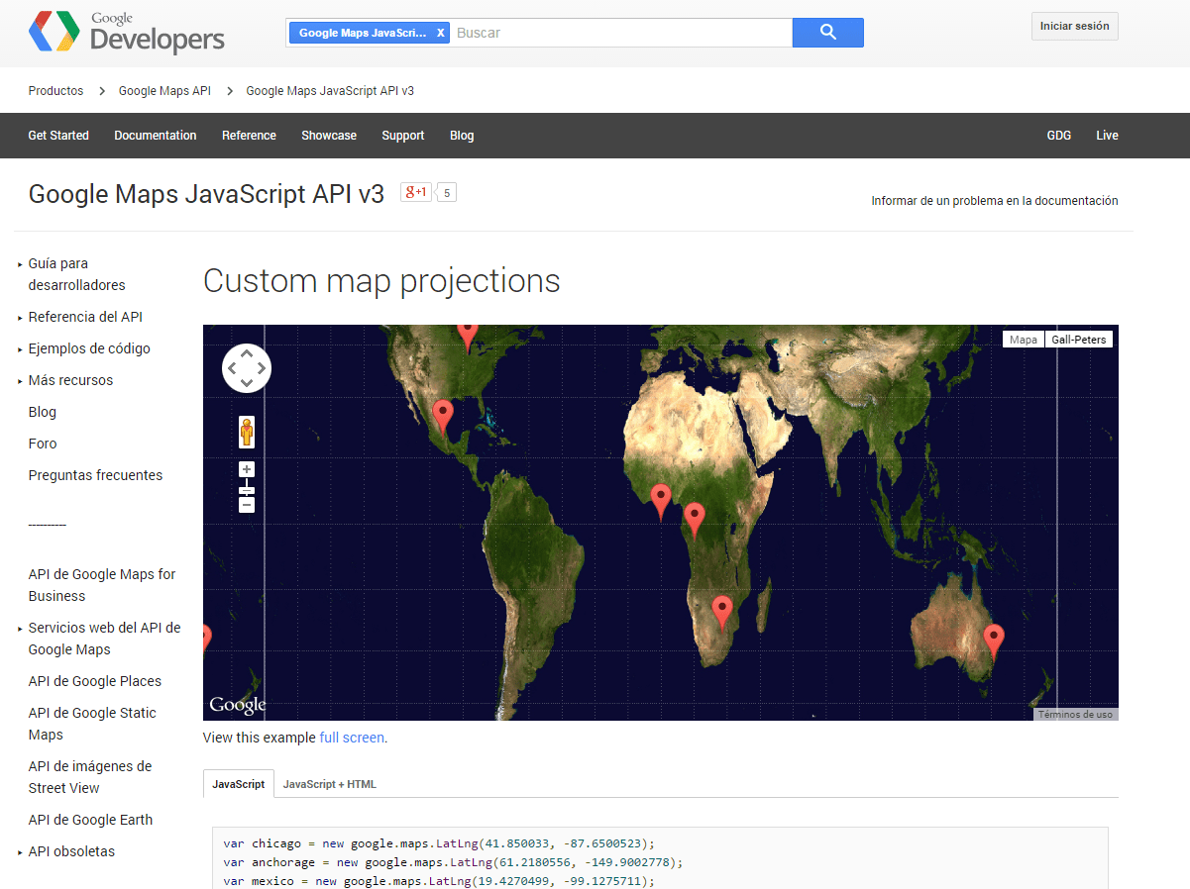Open the Support menu item
The width and height of the screenshot is (1190, 889).
pos(403,136)
